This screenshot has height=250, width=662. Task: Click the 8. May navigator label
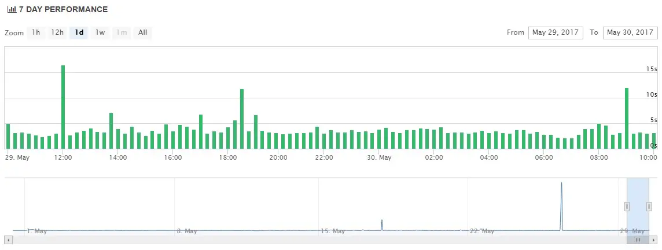click(187, 231)
